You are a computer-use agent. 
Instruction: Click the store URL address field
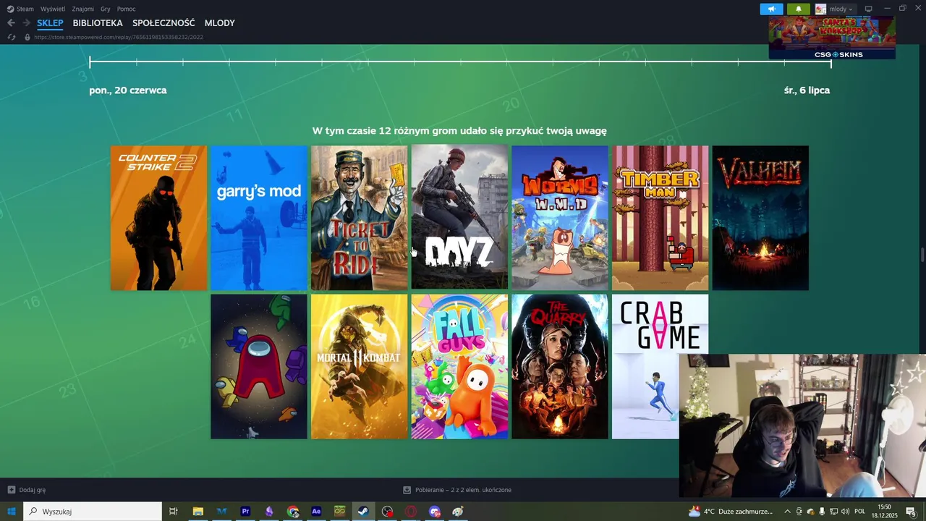(x=119, y=37)
